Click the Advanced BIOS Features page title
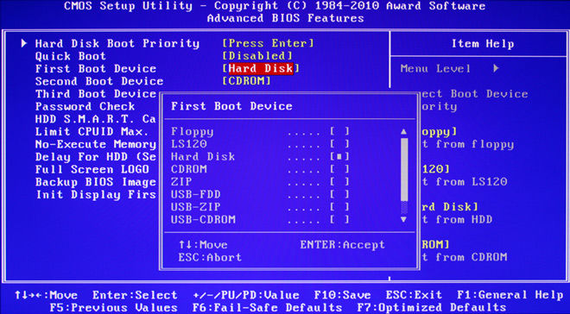 point(285,18)
